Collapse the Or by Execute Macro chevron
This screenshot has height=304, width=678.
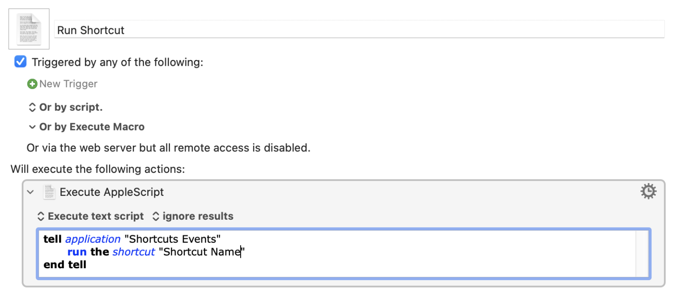coord(32,127)
